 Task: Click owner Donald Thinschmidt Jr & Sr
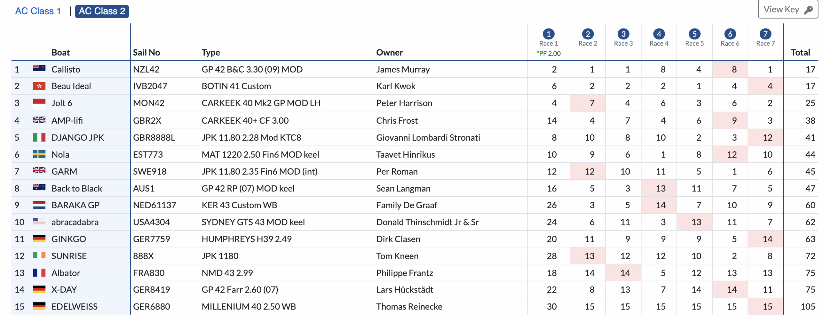pyautogui.click(x=427, y=222)
